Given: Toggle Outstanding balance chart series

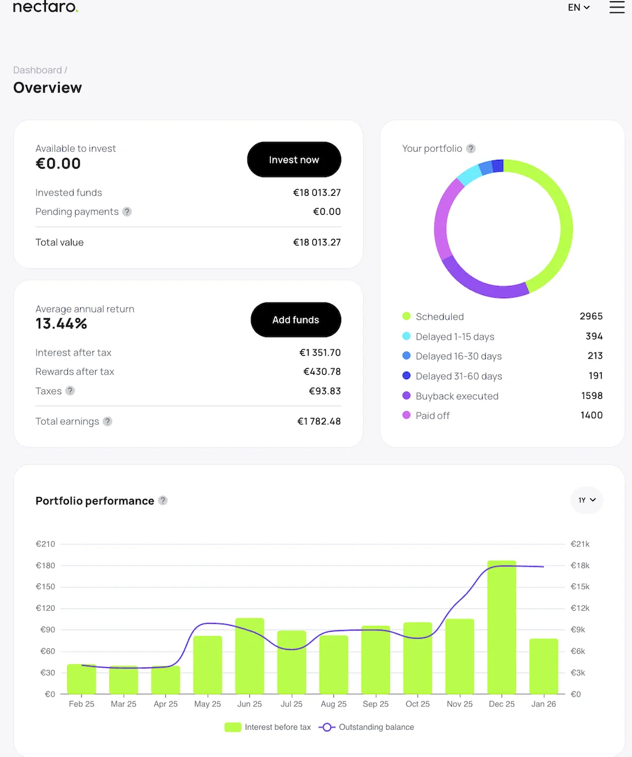Looking at the screenshot, I should 367,727.
